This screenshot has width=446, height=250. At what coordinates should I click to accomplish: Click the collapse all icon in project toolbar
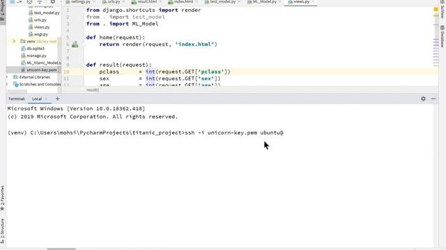tap(40, 1)
